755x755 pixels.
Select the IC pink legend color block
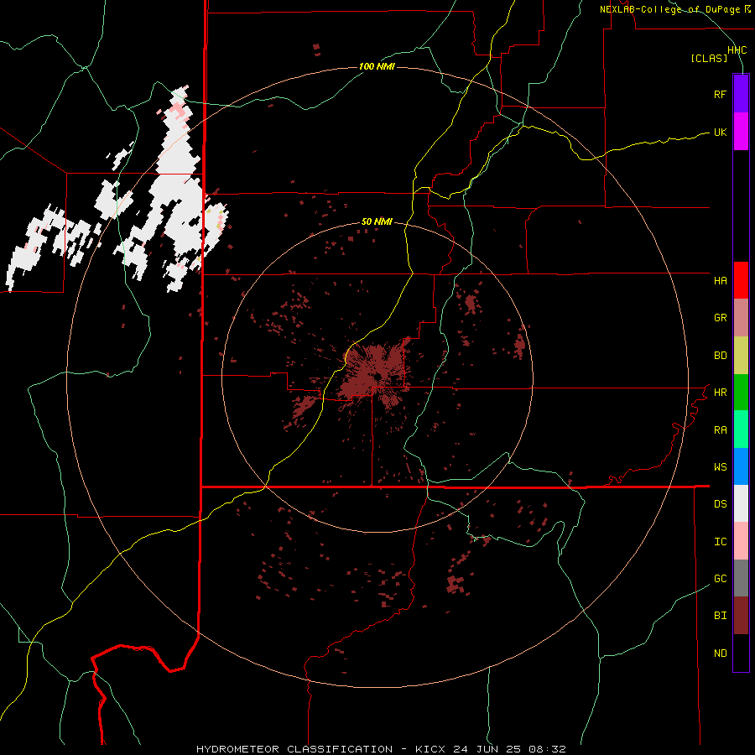(x=741, y=541)
